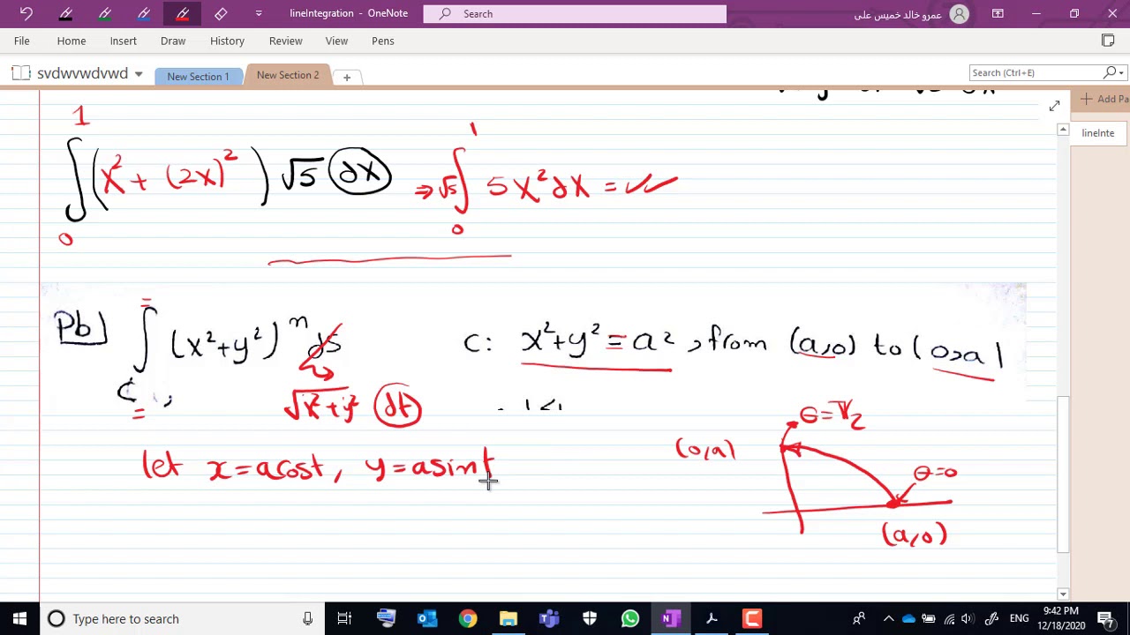Select the green pen in quick access toolbar
This screenshot has height=635, width=1130.
[104, 13]
